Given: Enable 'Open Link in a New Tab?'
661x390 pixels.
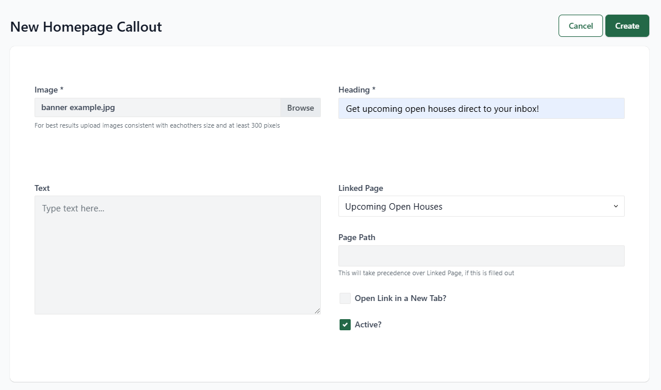Looking at the screenshot, I should pyautogui.click(x=345, y=298).
